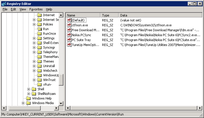Click the Syncmgr folder icon
This screenshot has height=118, width=204.
coord(39,47)
